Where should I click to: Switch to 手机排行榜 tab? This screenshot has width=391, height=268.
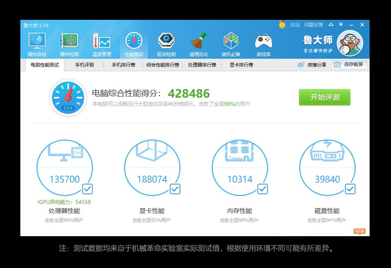point(124,65)
